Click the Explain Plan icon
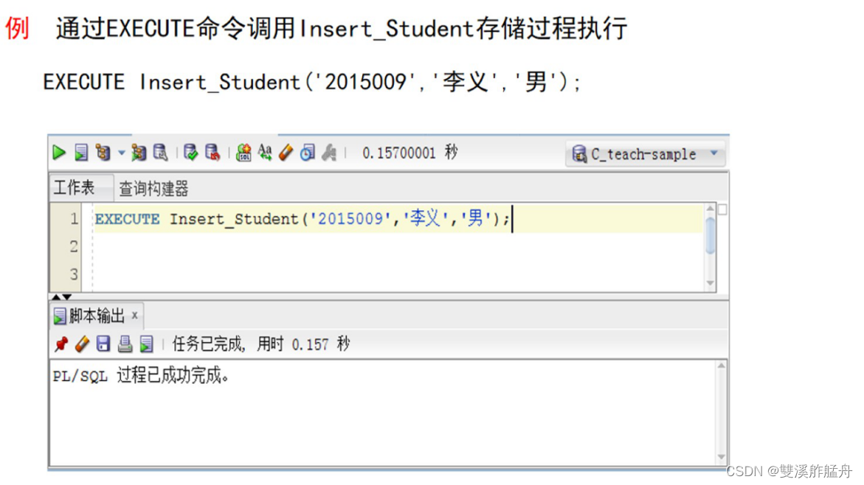The width and height of the screenshot is (864, 485). (x=103, y=153)
